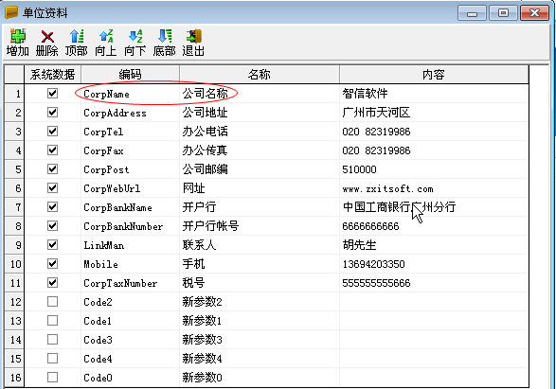The height and width of the screenshot is (389, 556).
Task: Toggle the CorpTaxNumber system data checkbox
Action: point(52,283)
